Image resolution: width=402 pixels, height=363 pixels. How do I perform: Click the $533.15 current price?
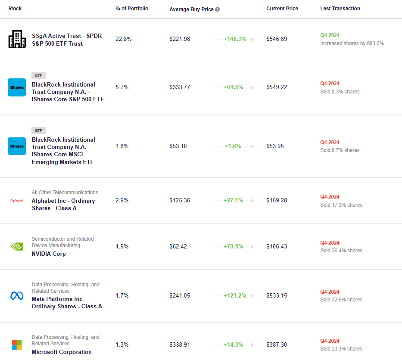tap(277, 296)
